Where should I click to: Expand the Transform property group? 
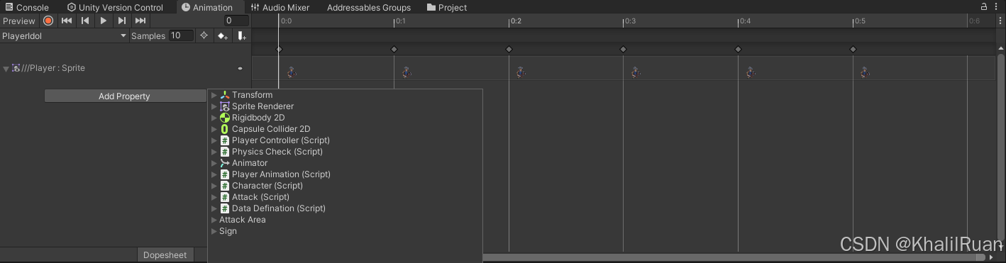point(214,95)
